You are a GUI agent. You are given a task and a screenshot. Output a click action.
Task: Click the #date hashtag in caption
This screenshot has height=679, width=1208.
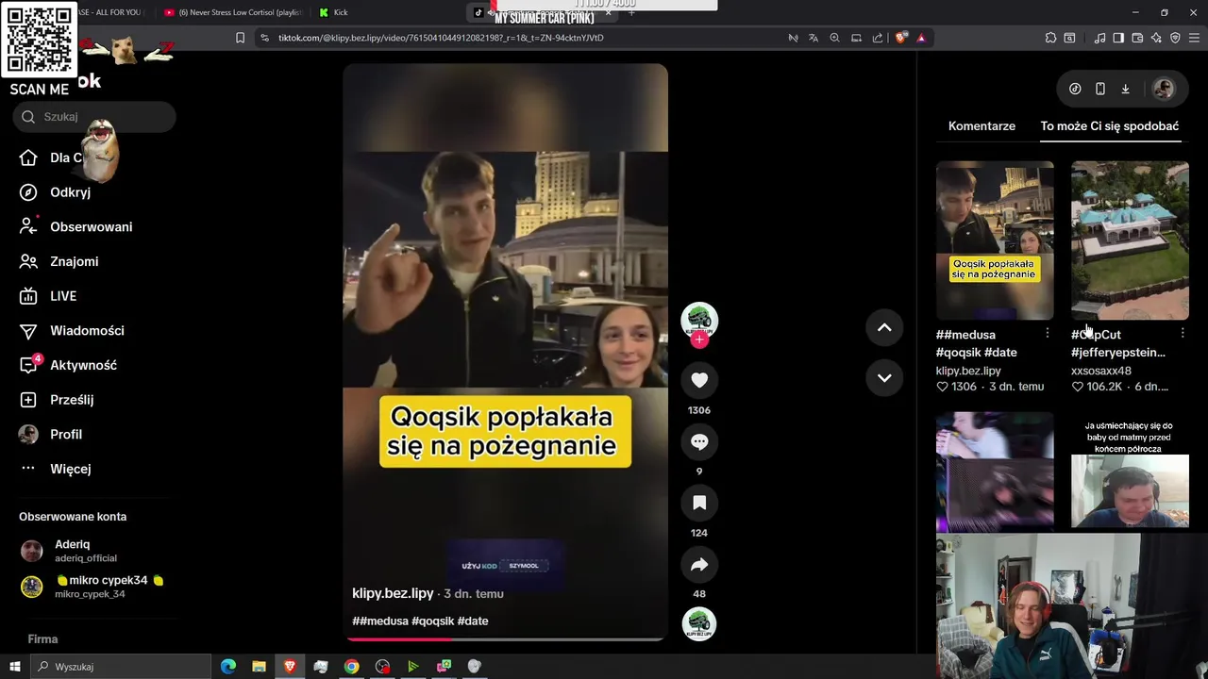tap(473, 621)
